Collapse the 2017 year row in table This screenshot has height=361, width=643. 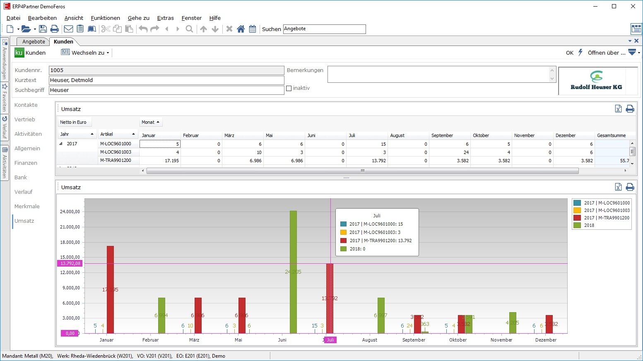pyautogui.click(x=61, y=144)
